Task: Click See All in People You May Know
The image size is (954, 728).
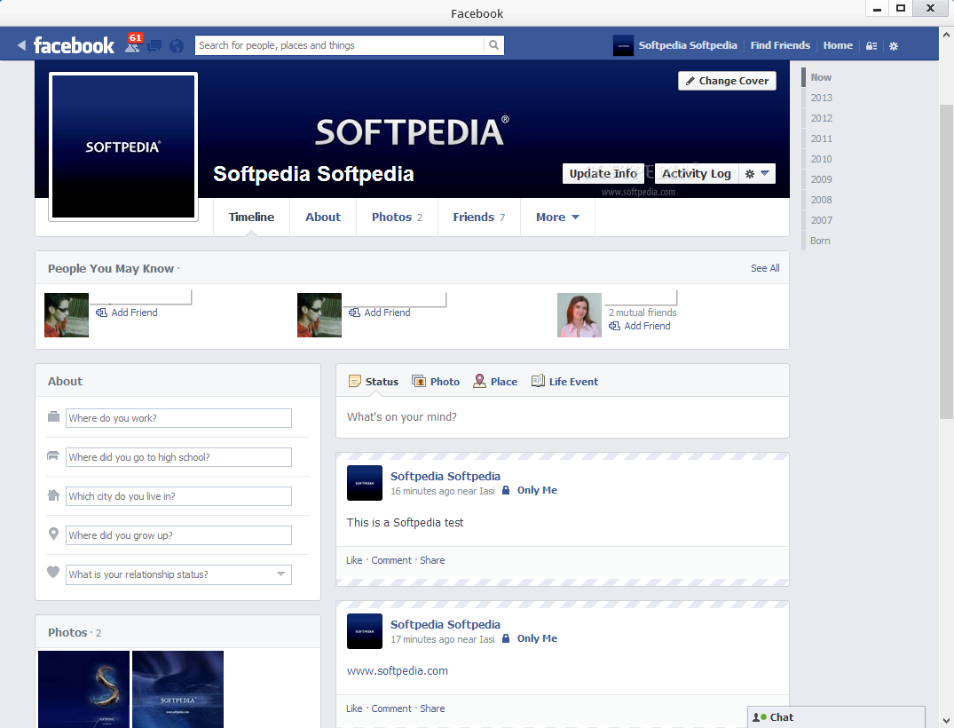Action: tap(765, 268)
